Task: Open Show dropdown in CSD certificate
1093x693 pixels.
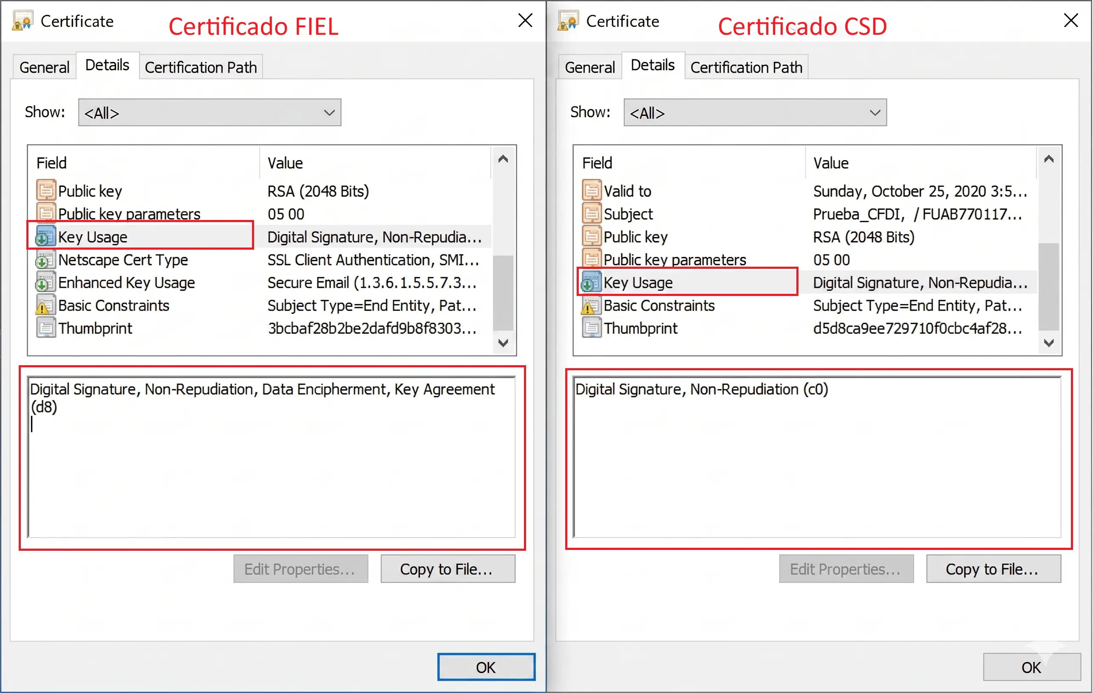Action: point(754,113)
